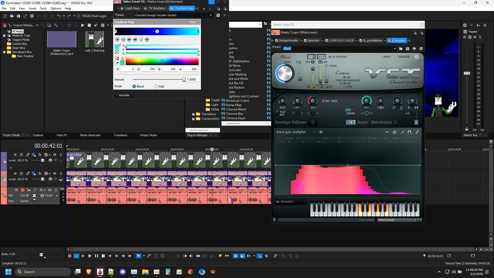Click the Record button in transport bar
The height and width of the screenshot is (278, 494).
point(70,256)
